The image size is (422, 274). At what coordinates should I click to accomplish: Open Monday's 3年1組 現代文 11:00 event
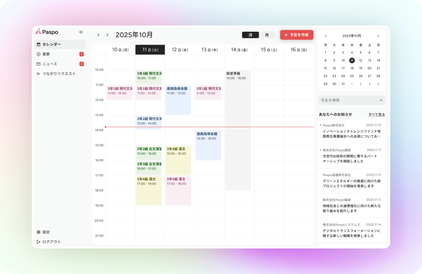[x=119, y=92]
